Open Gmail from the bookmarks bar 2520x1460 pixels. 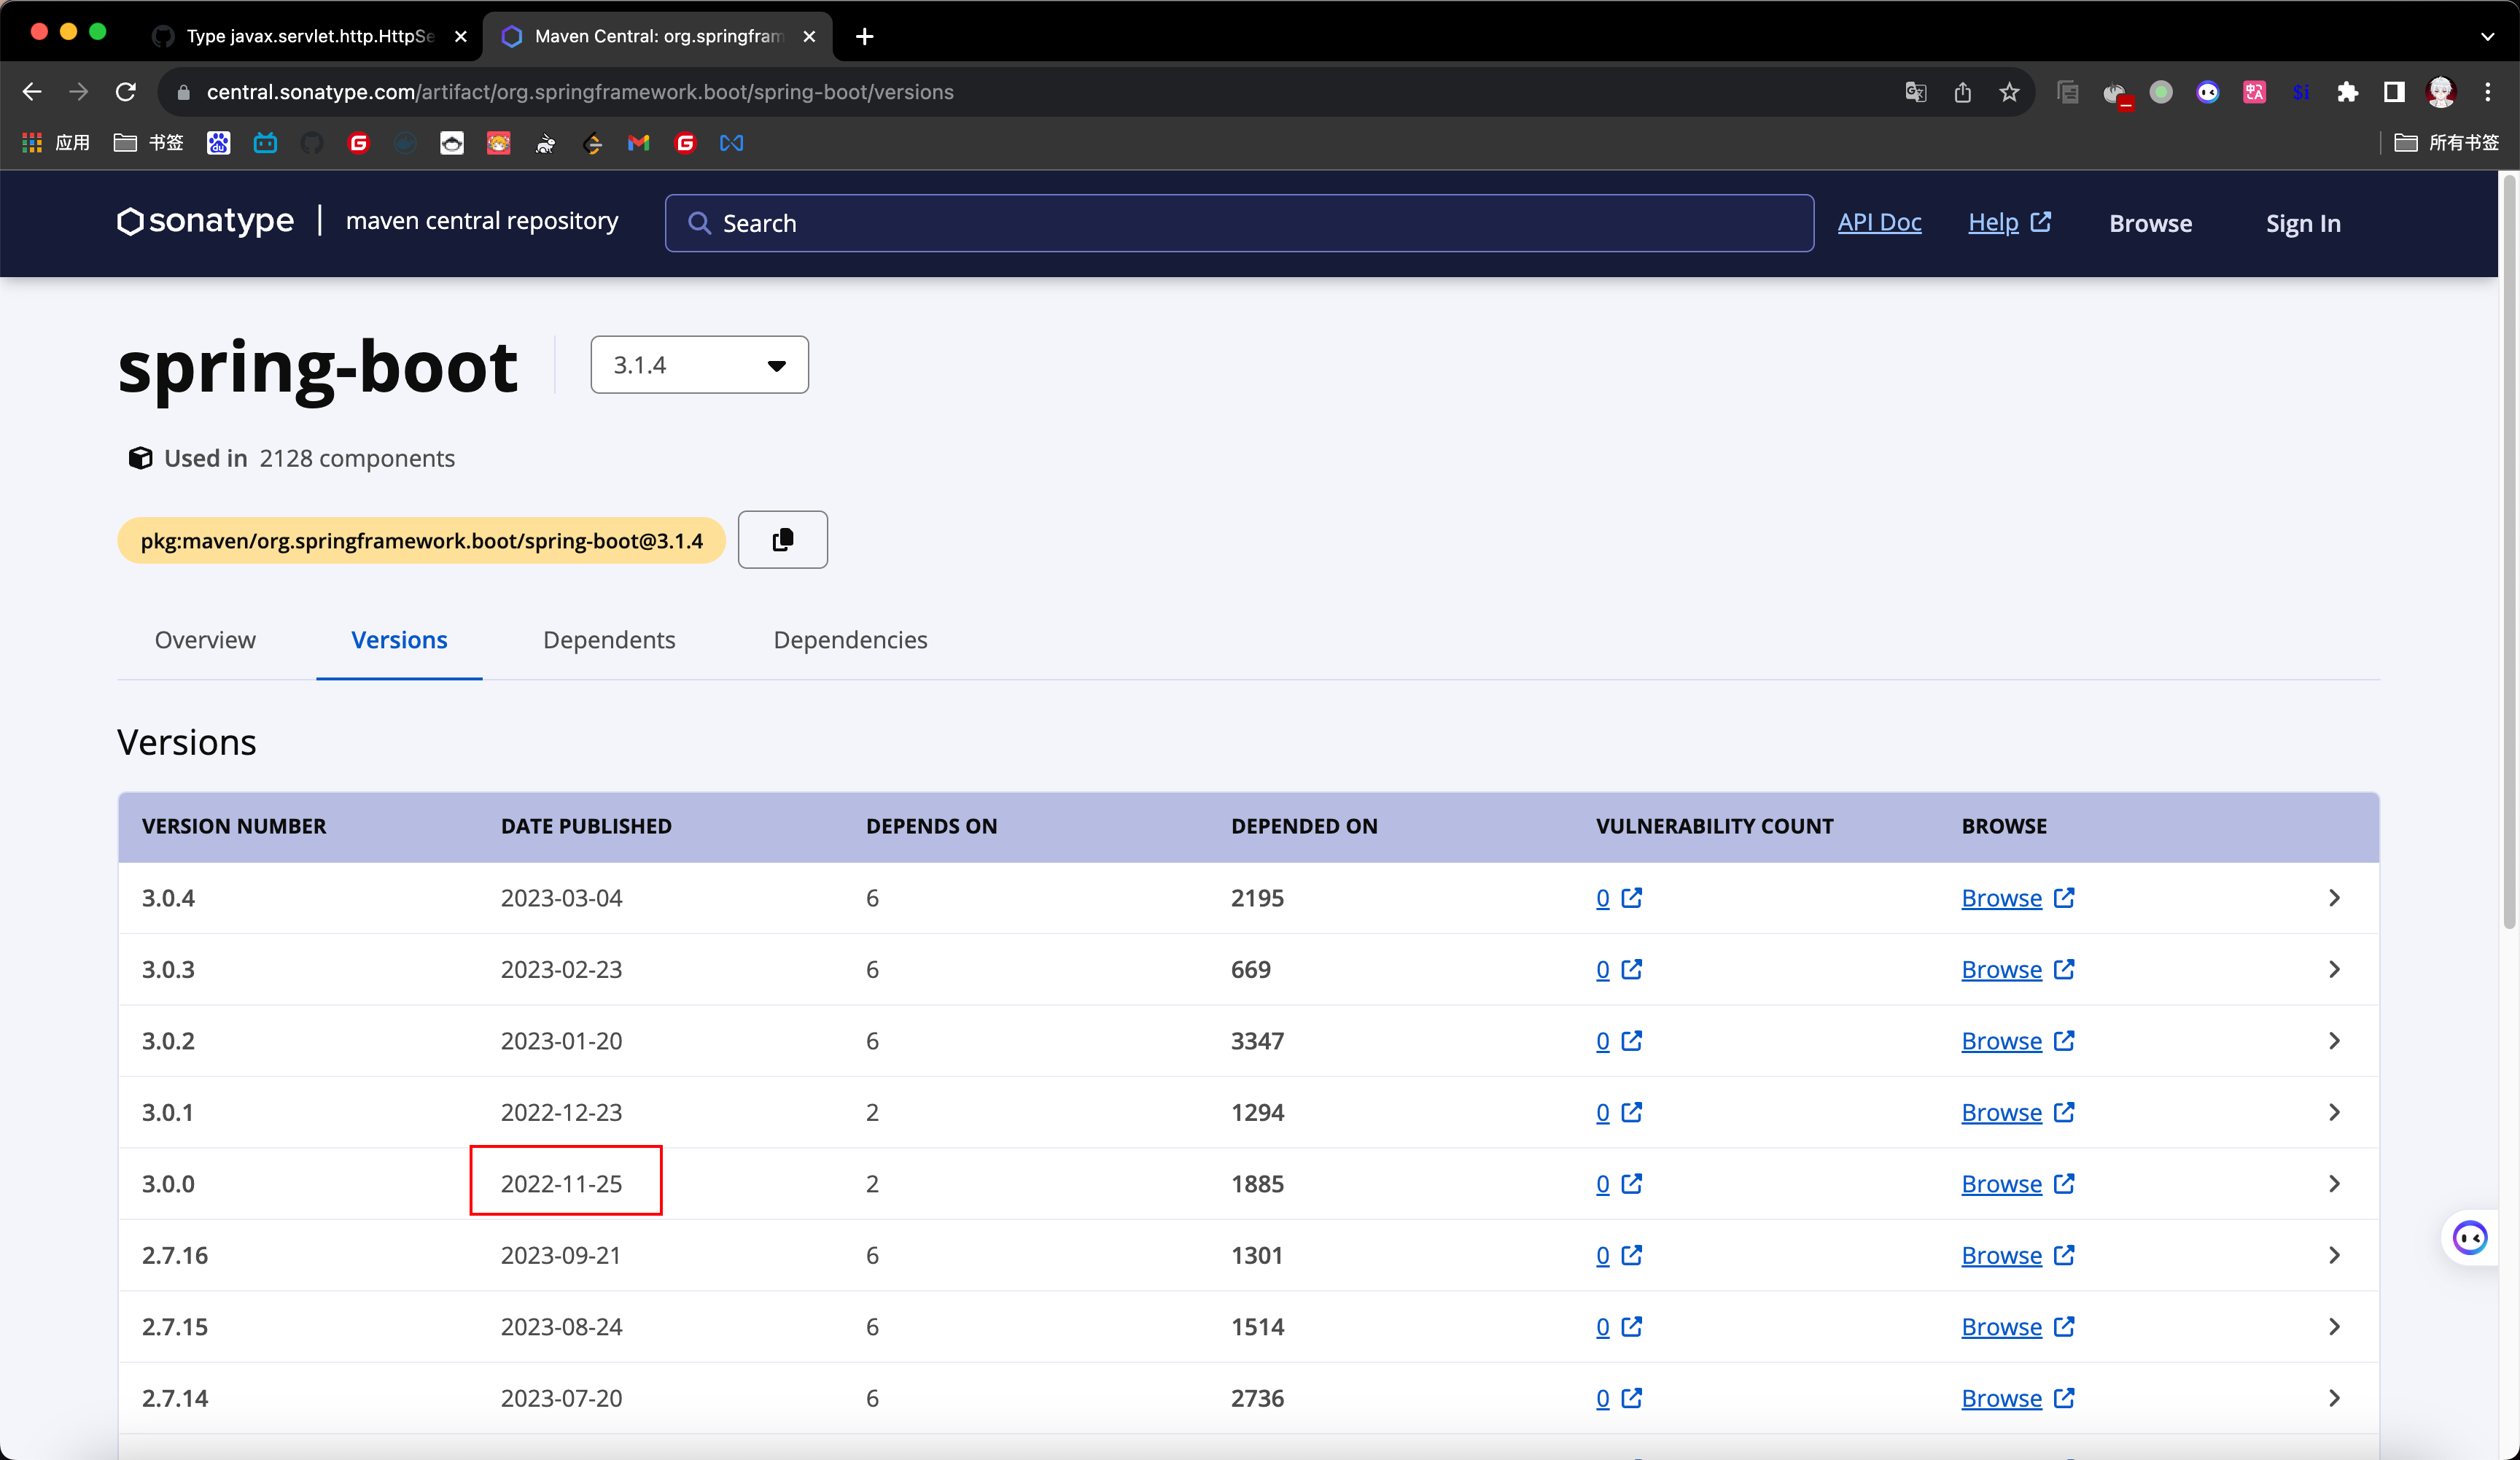tap(638, 143)
